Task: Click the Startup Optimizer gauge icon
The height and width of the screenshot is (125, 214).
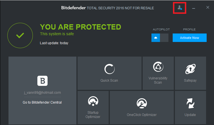Action: click(93, 101)
